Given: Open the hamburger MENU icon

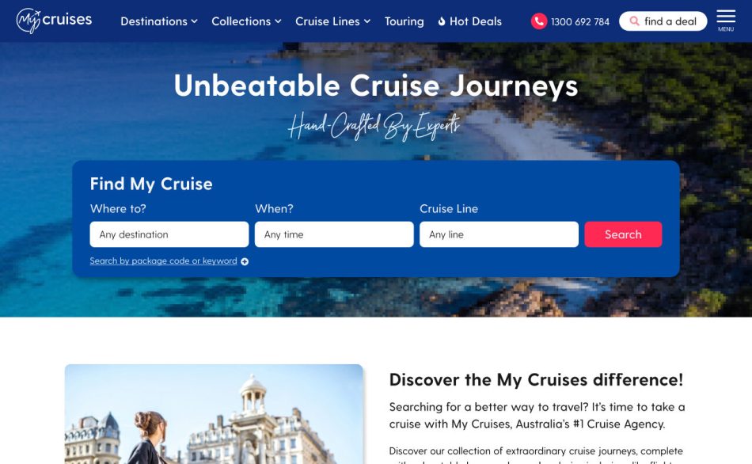Looking at the screenshot, I should (726, 20).
